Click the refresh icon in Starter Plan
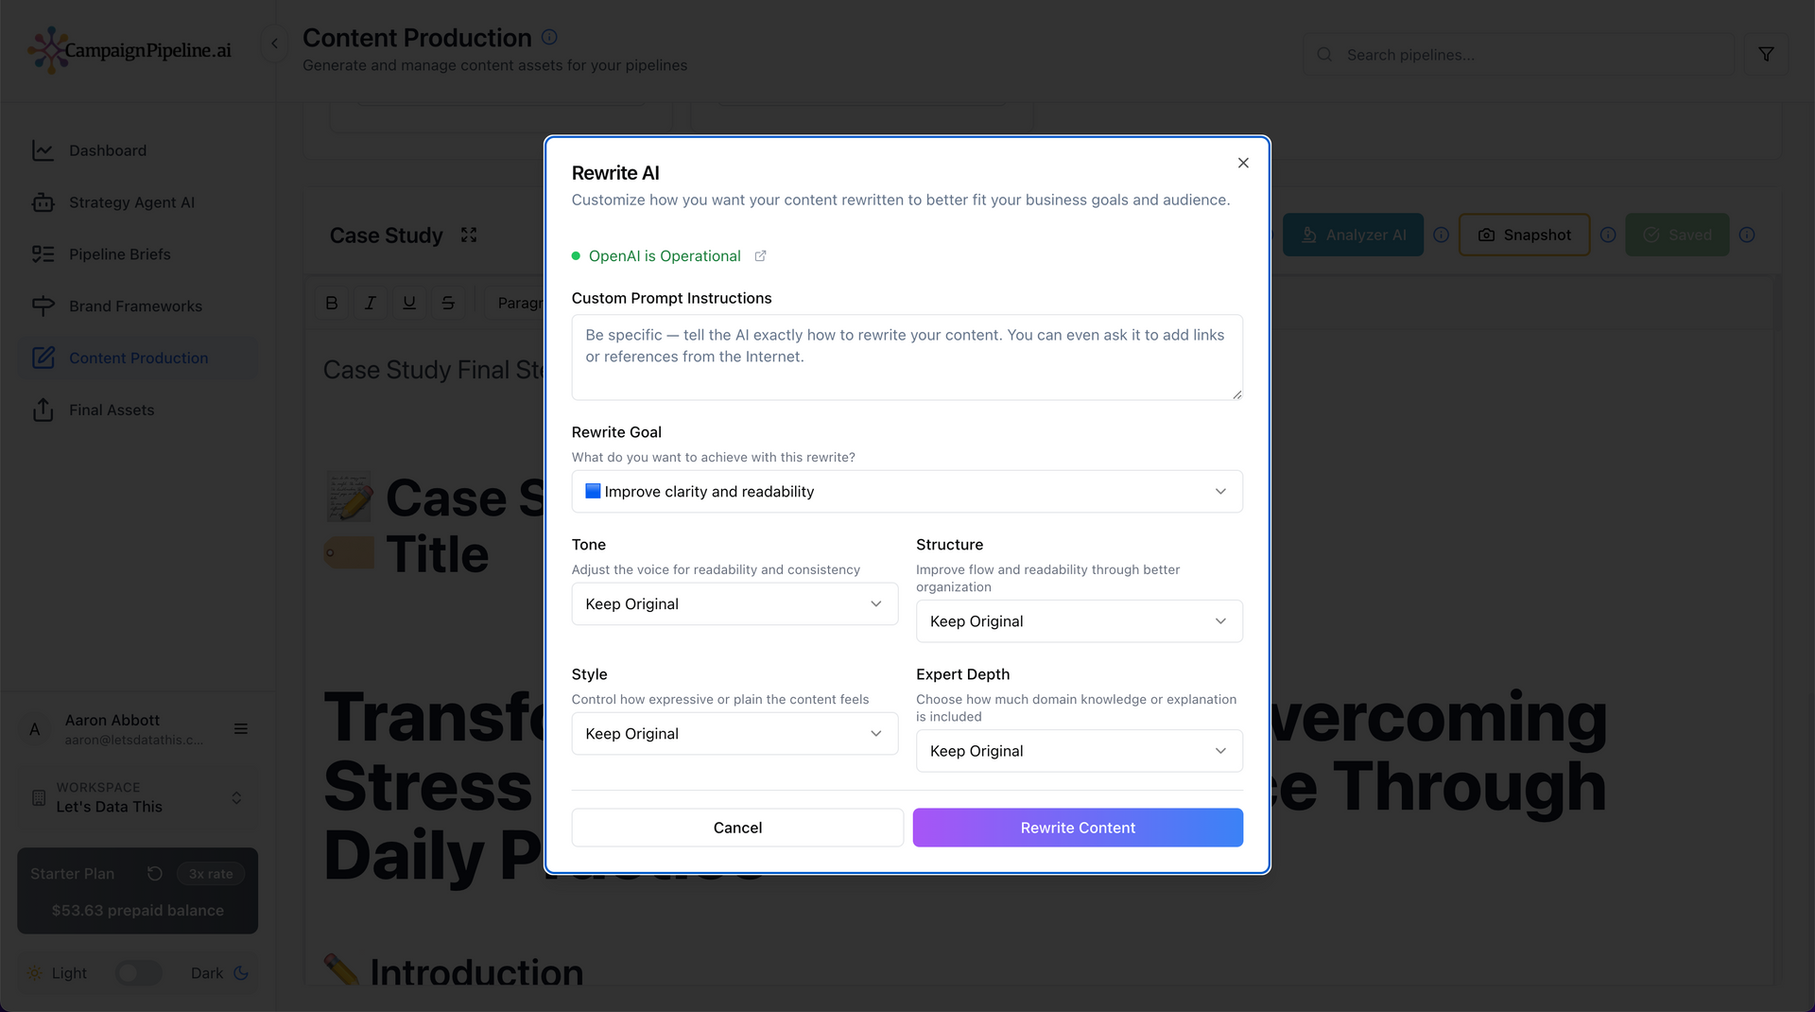This screenshot has width=1815, height=1012. tap(155, 874)
